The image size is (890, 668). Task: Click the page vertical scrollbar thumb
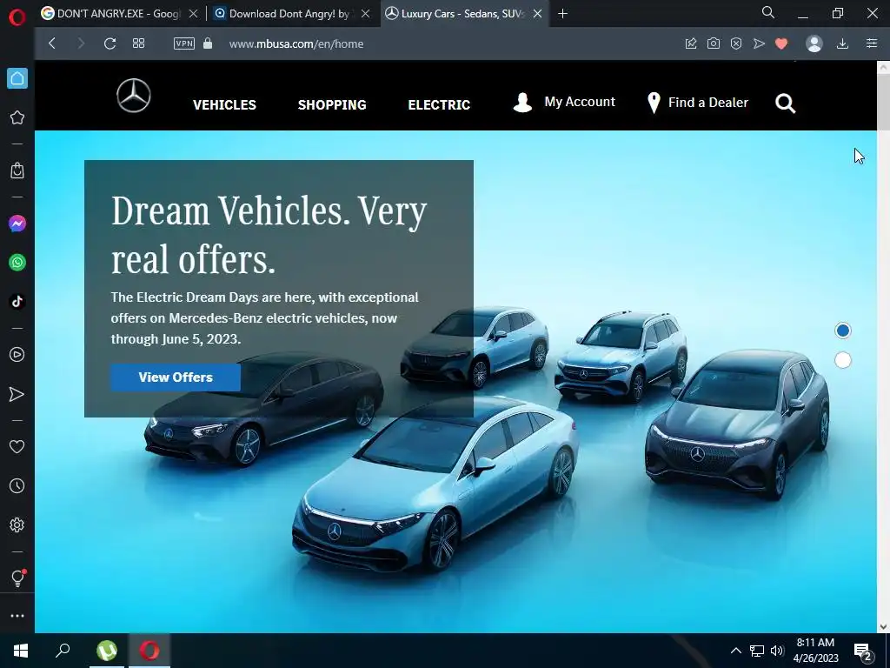click(x=883, y=103)
